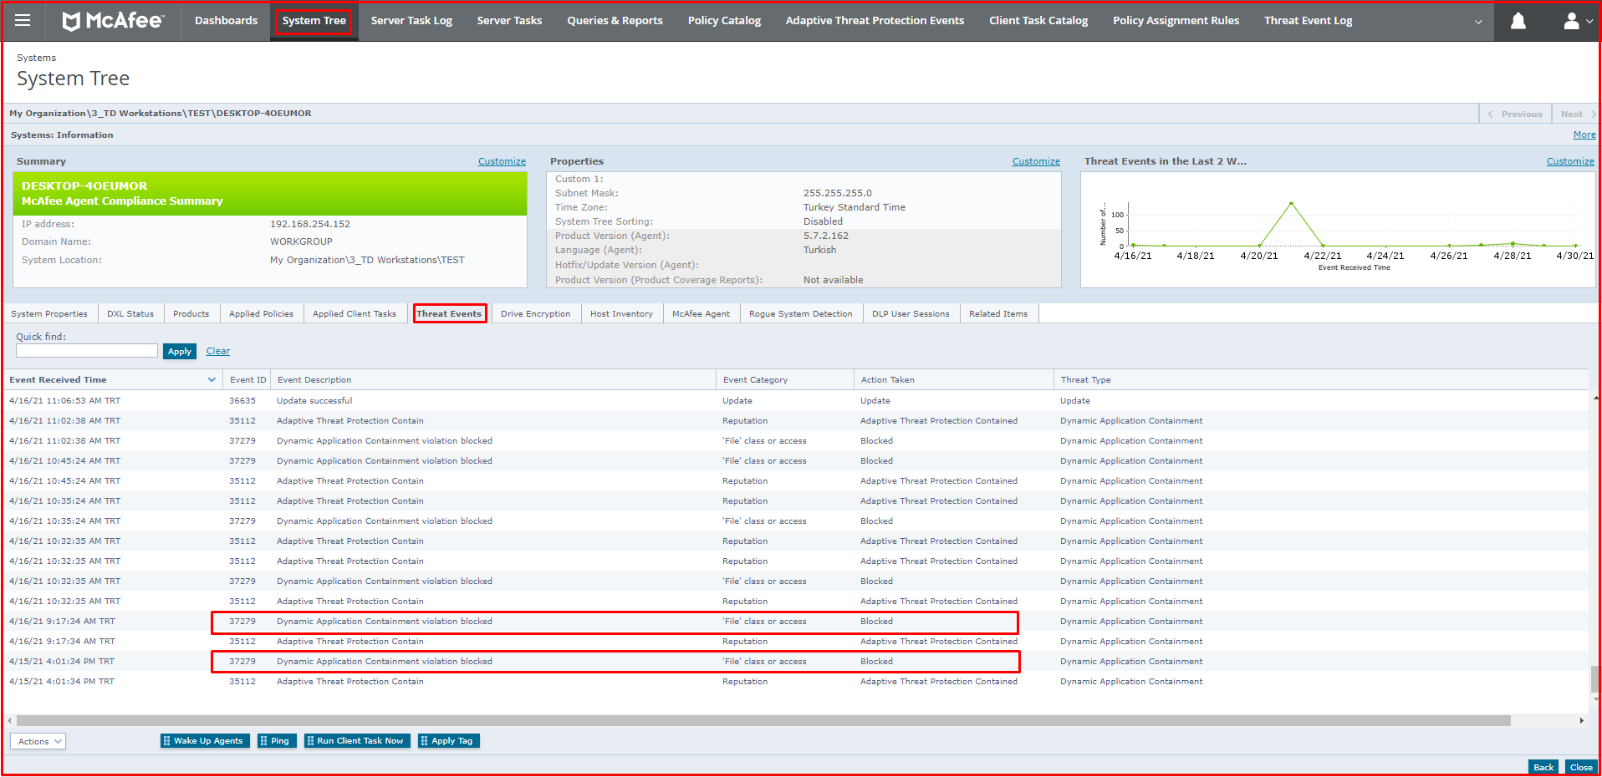Open the hamburger main menu
The image size is (1602, 777).
point(23,20)
